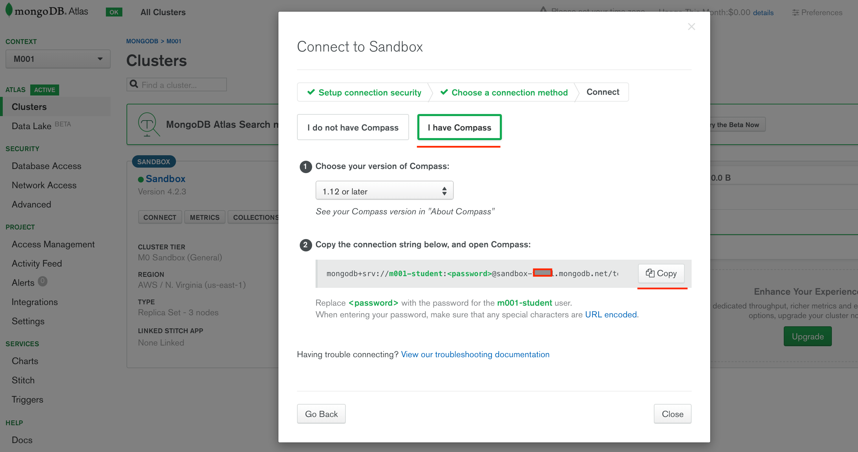Image resolution: width=858 pixels, height=452 pixels.
Task: Click the Copy button for the connection string
Action: pos(661,273)
